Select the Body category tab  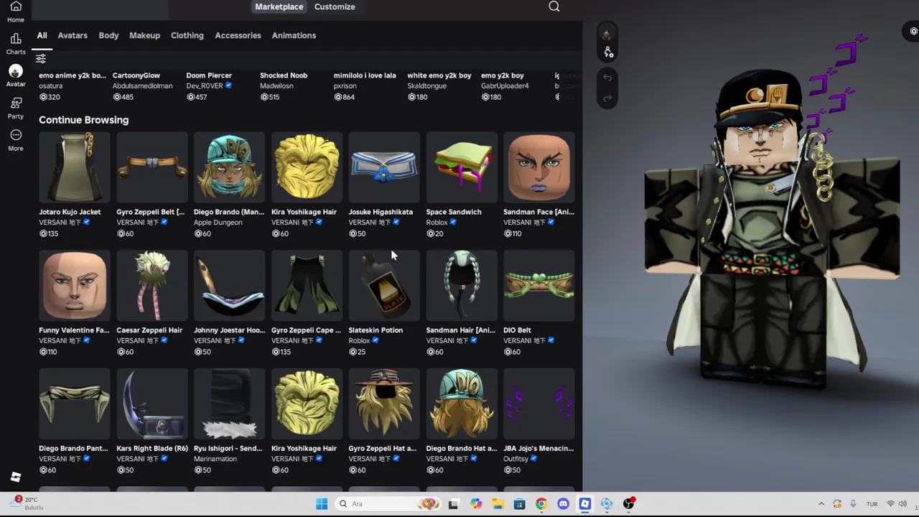pos(108,35)
